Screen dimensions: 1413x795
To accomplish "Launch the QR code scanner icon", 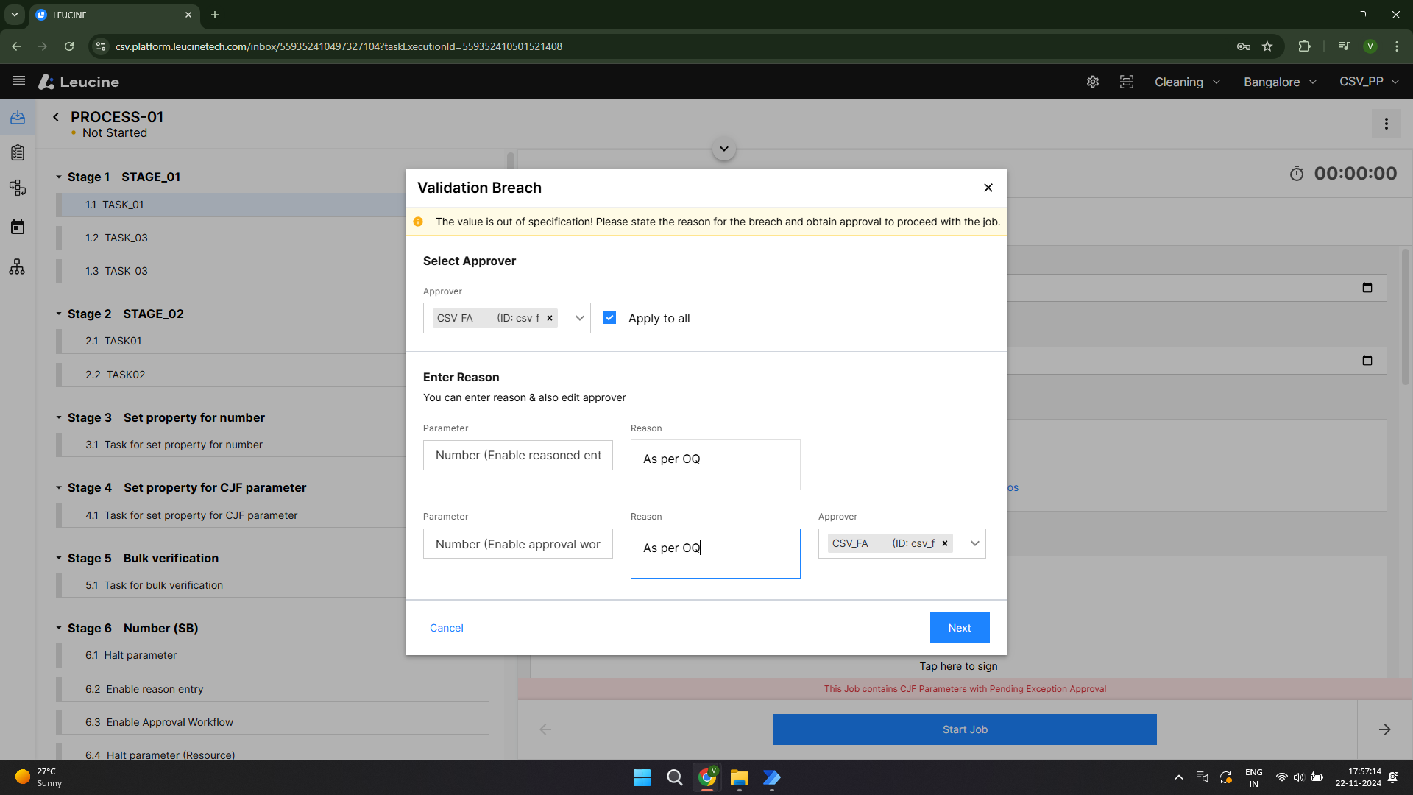I will [x=1126, y=82].
